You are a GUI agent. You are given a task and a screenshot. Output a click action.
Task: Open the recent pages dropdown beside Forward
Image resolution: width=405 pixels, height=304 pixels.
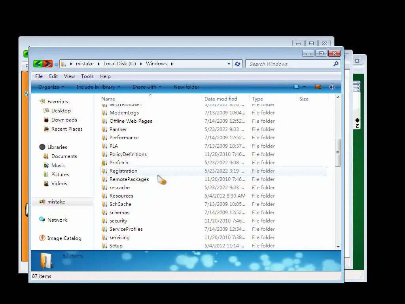(56, 65)
